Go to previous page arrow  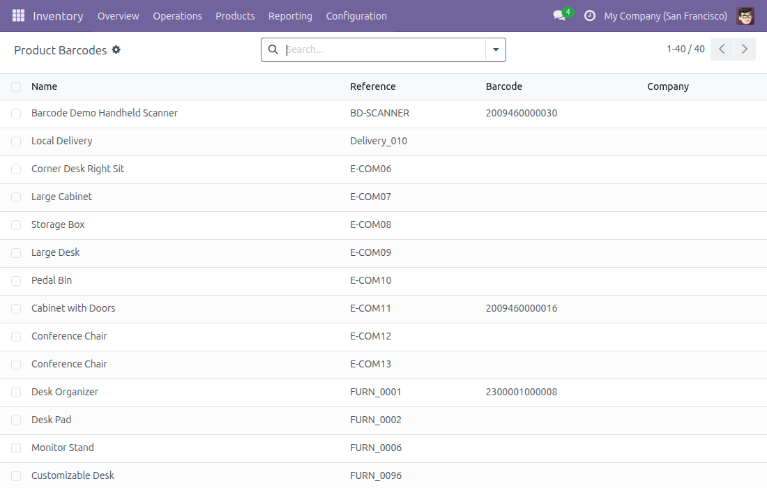[x=722, y=49]
